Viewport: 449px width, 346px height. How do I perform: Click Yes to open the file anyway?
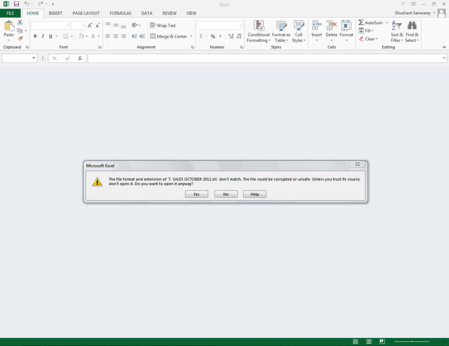tap(196, 194)
